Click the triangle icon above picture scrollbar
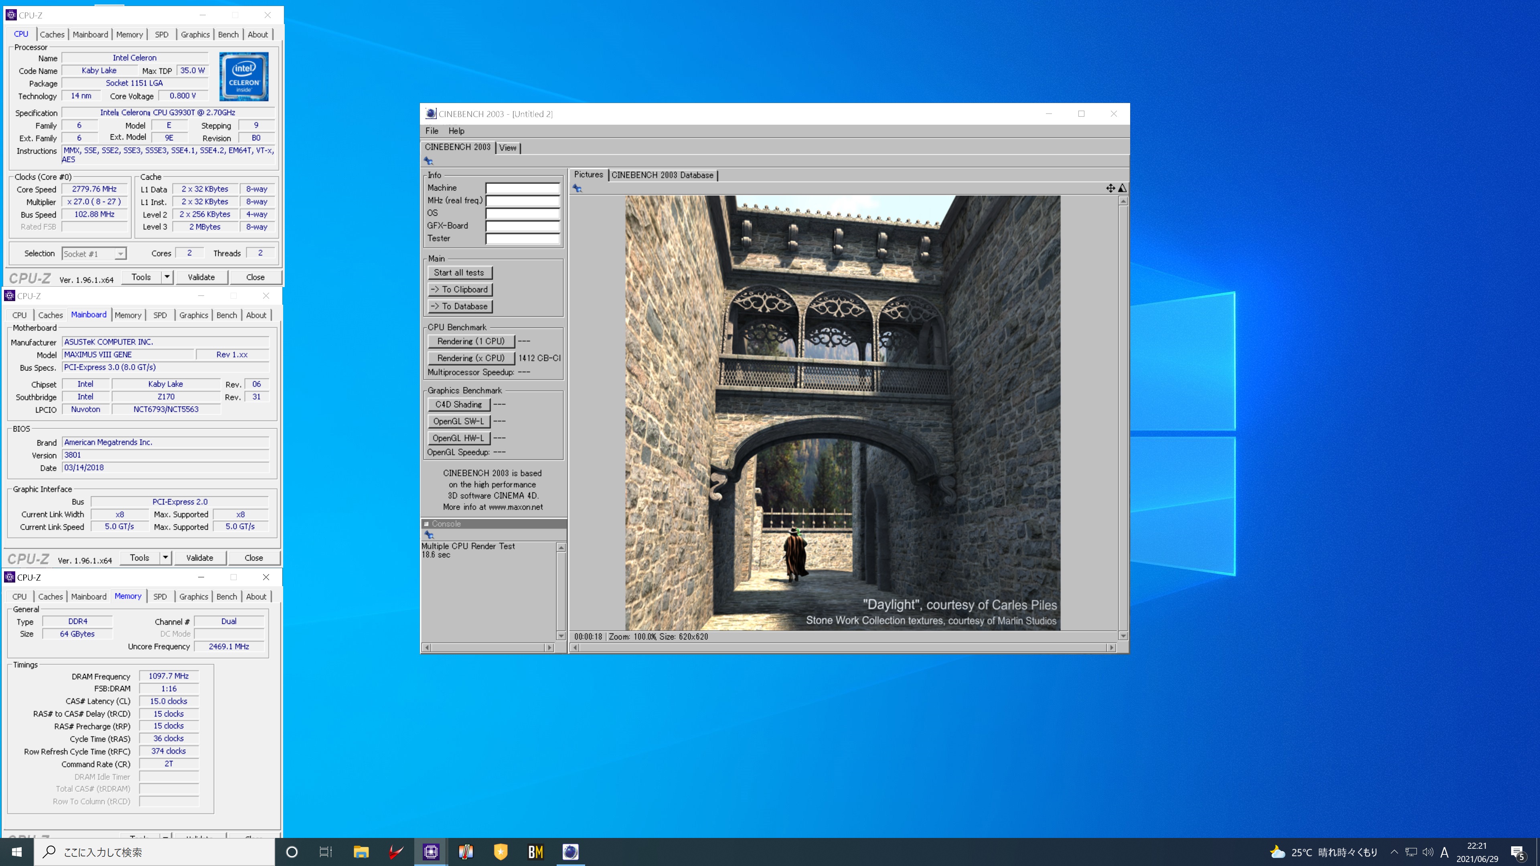This screenshot has height=866, width=1540. (1122, 188)
